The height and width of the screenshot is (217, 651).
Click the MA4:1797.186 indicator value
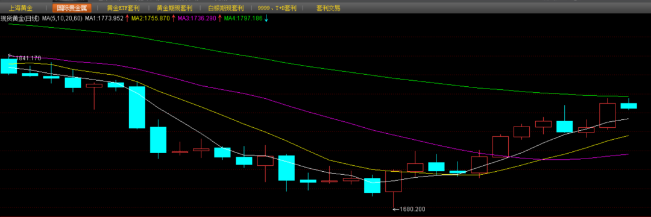tap(243, 18)
